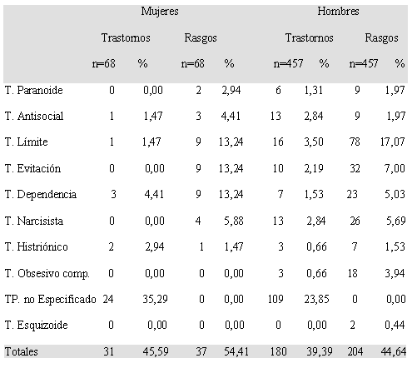Viewport: 417px width, 373px height.
Task: Select the T. Antisocial row label
Action: tap(34, 116)
